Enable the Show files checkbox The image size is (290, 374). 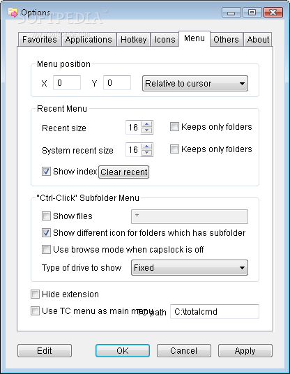(x=46, y=216)
